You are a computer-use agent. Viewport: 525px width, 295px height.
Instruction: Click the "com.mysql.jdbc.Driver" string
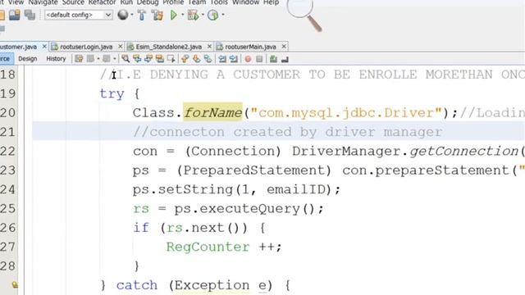pyautogui.click(x=346, y=113)
